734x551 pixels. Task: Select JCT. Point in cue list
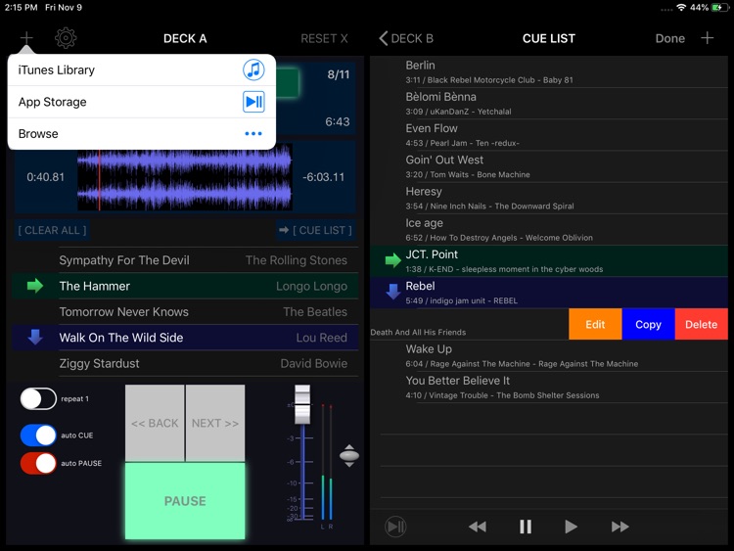coord(549,261)
